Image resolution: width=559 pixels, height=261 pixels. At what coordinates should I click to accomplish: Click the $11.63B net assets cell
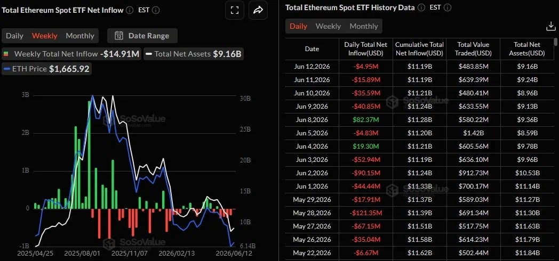pyautogui.click(x=527, y=226)
